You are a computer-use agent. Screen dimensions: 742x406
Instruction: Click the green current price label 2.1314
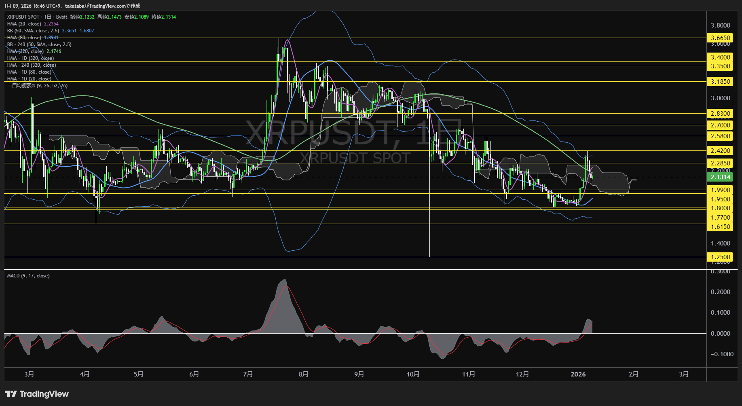720,177
